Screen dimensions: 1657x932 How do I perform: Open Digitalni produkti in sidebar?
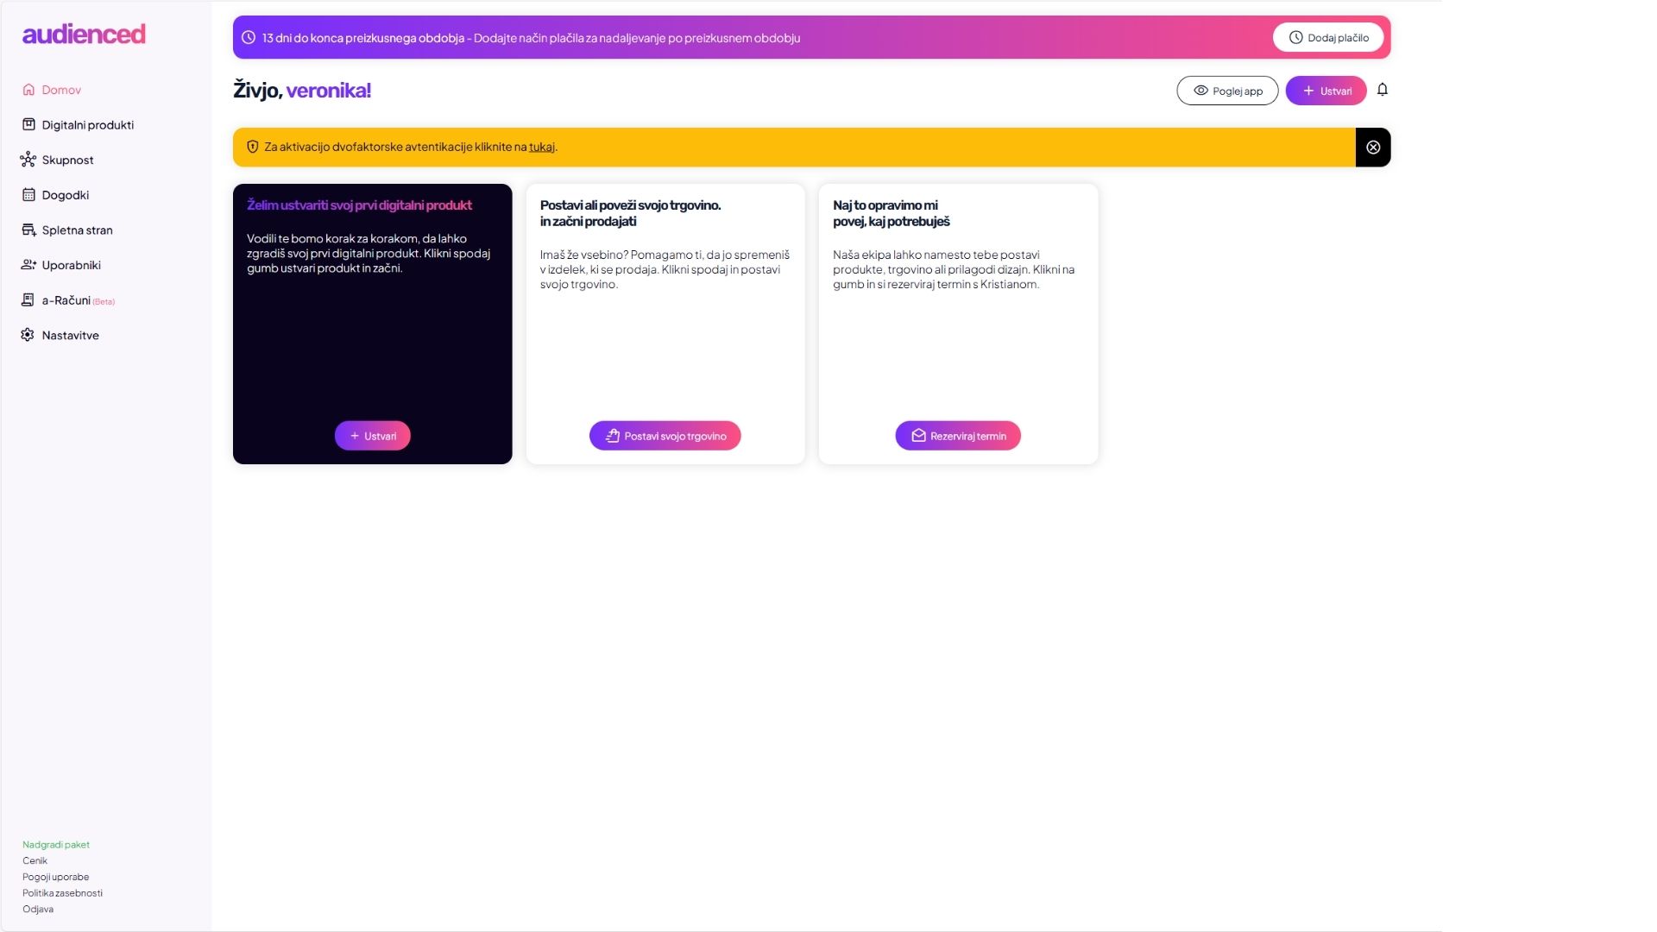coord(87,125)
